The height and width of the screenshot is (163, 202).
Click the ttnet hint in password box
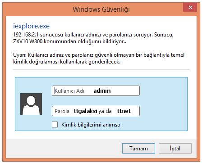pyautogui.click(x=124, y=111)
